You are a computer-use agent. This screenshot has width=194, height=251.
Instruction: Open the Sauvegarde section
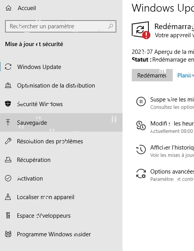[61, 122]
